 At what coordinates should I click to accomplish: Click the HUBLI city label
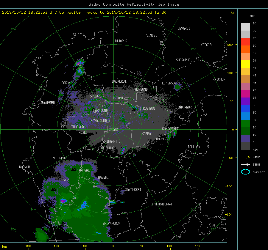click(83, 133)
